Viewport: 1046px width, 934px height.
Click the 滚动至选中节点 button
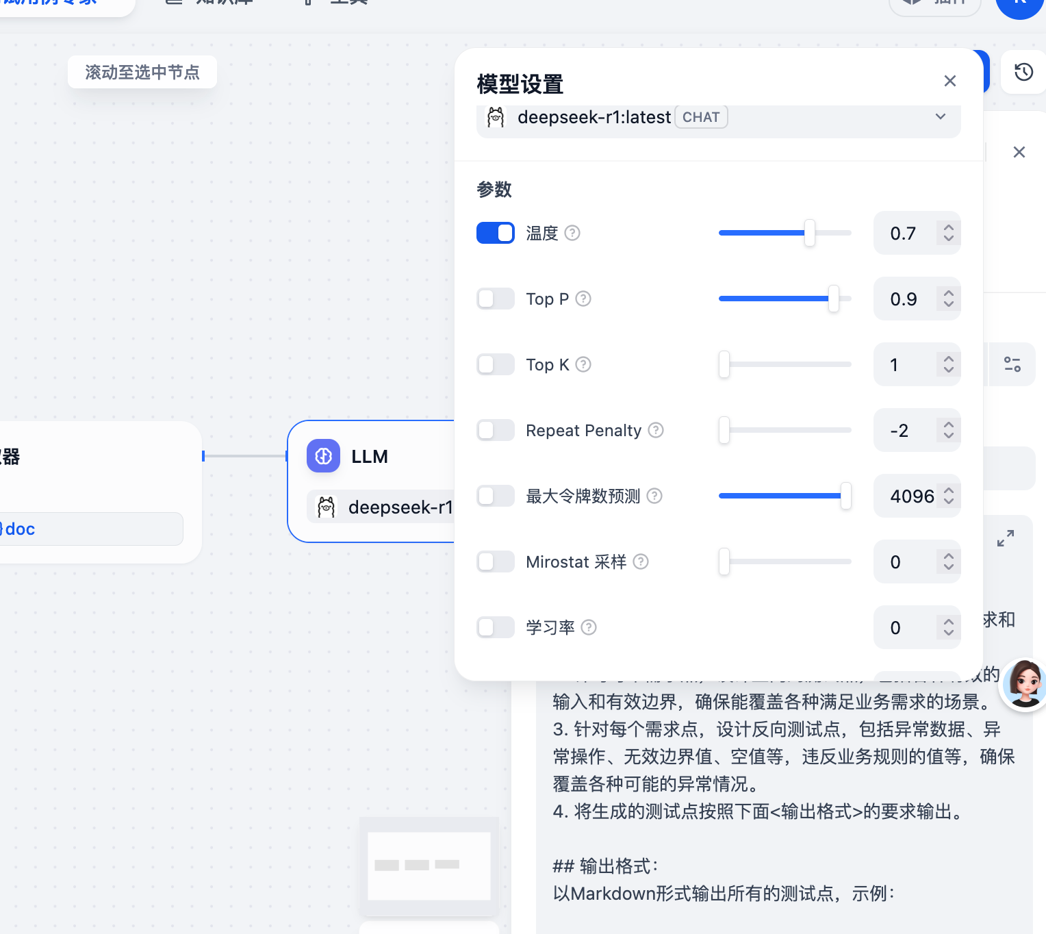(x=142, y=72)
